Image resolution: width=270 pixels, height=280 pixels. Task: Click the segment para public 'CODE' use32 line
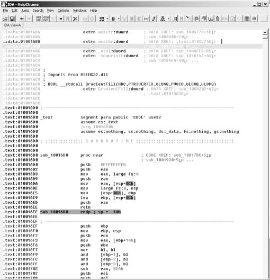coord(121,118)
